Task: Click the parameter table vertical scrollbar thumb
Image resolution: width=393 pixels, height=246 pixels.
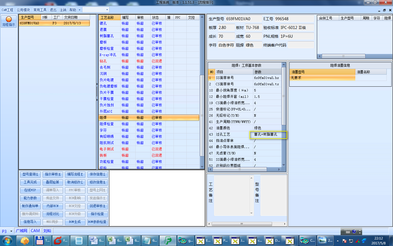Action: pyautogui.click(x=284, y=96)
